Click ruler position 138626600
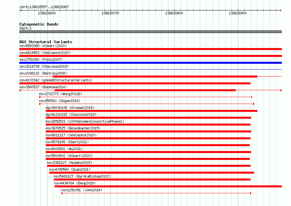The width and height of the screenshot is (291, 206). point(47,13)
